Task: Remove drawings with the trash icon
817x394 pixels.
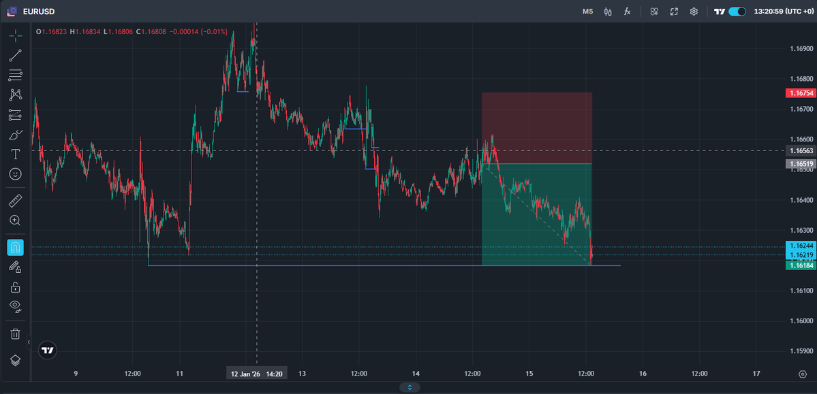Action: [16, 333]
